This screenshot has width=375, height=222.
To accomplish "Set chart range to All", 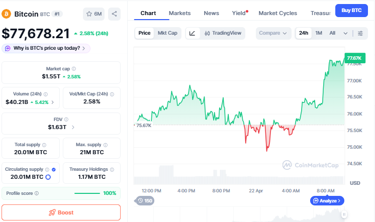I will [x=332, y=33].
